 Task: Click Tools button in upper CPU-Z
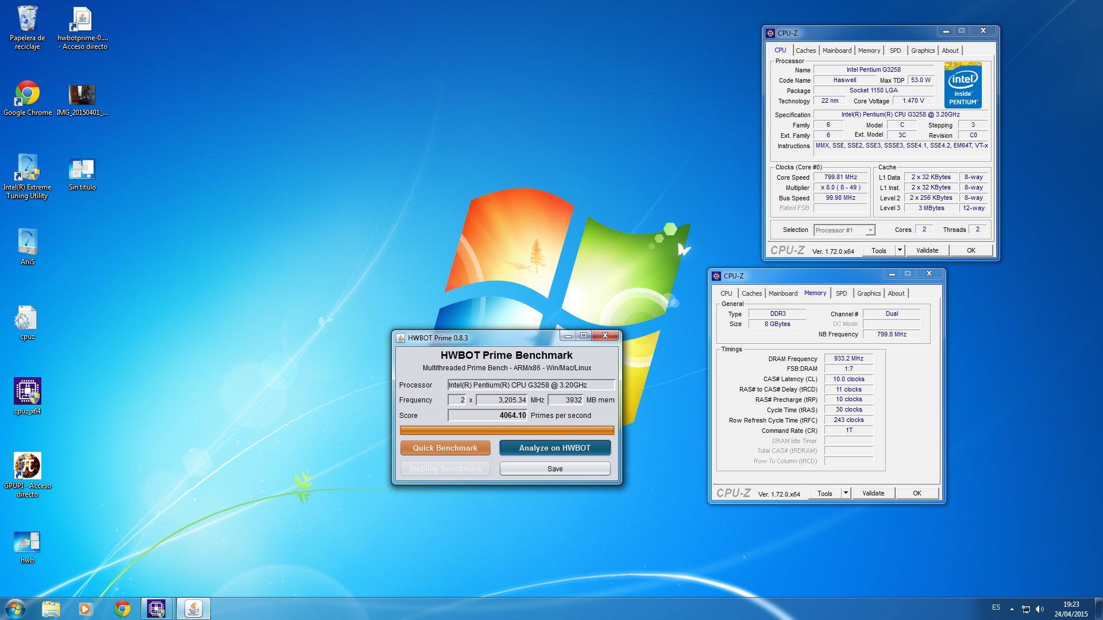point(879,250)
